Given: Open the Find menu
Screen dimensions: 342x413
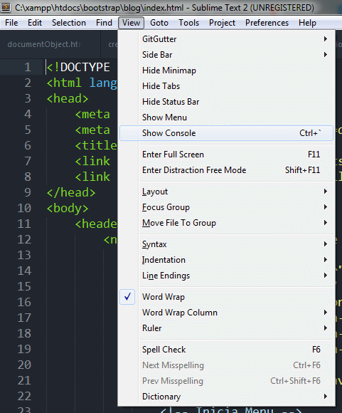Looking at the screenshot, I should coord(104,23).
